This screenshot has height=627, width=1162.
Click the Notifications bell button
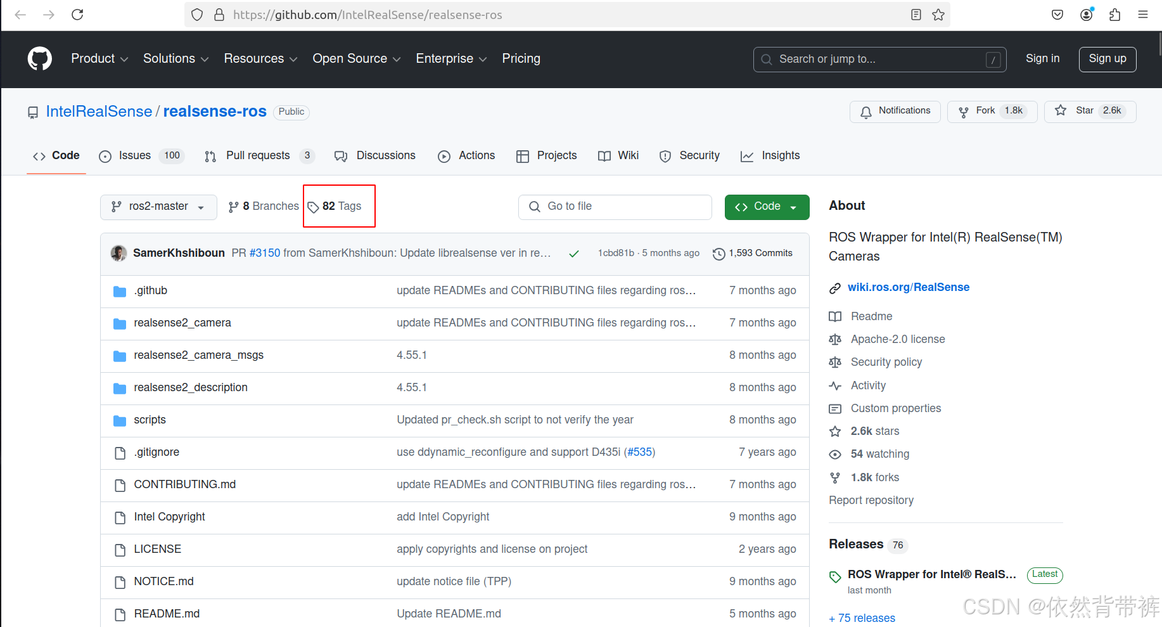coord(895,112)
